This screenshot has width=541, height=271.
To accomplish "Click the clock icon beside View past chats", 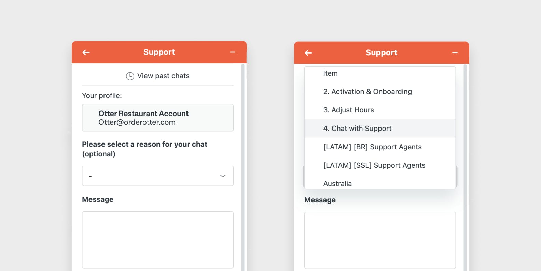I will (130, 76).
